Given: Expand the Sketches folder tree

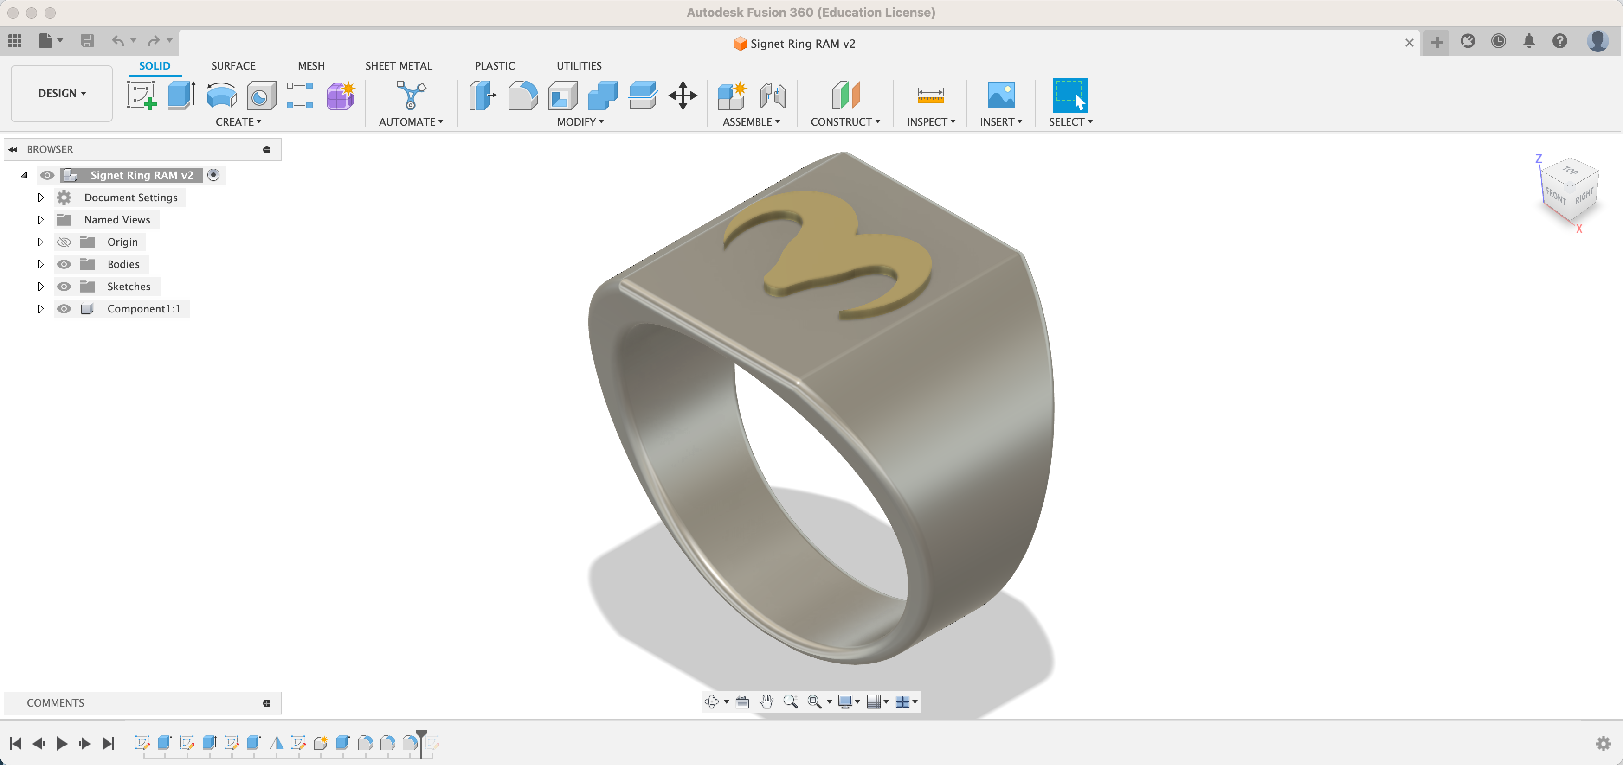Looking at the screenshot, I should [40, 287].
